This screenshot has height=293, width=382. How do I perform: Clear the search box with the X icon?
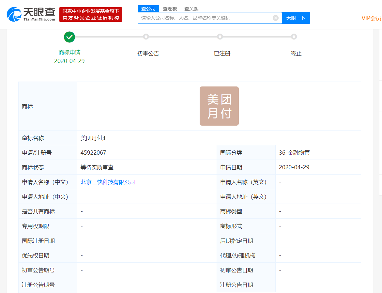point(276,18)
